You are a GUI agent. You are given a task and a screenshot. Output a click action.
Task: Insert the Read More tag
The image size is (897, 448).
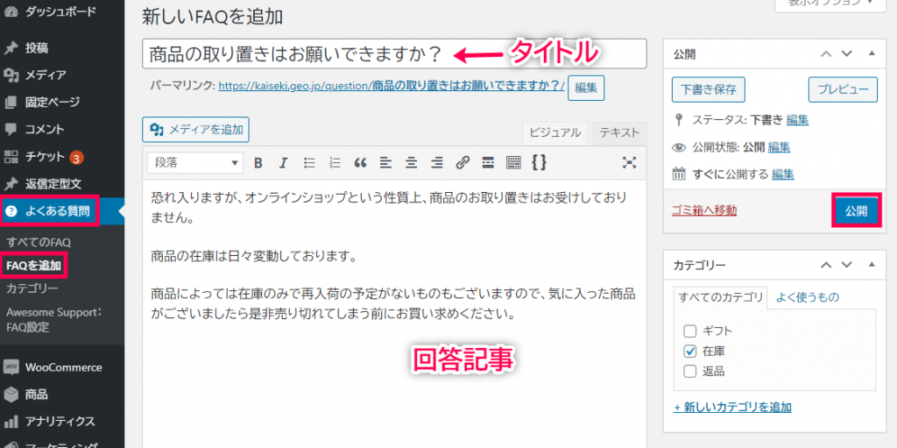click(487, 163)
